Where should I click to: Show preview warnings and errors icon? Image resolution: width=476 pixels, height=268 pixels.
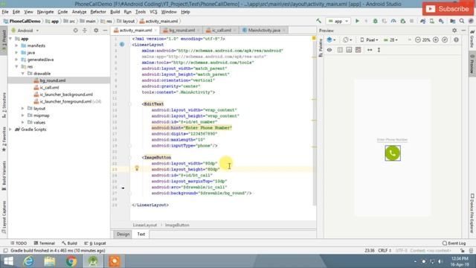point(456,39)
